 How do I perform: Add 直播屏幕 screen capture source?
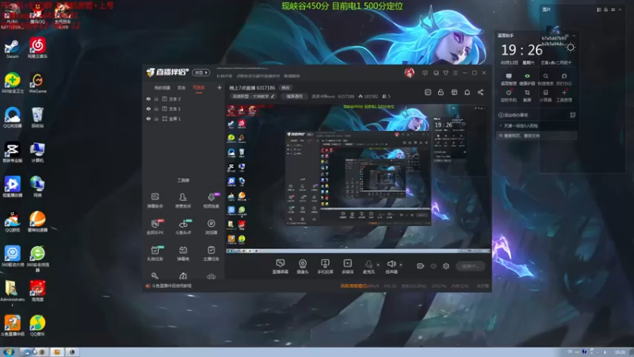coord(281,267)
